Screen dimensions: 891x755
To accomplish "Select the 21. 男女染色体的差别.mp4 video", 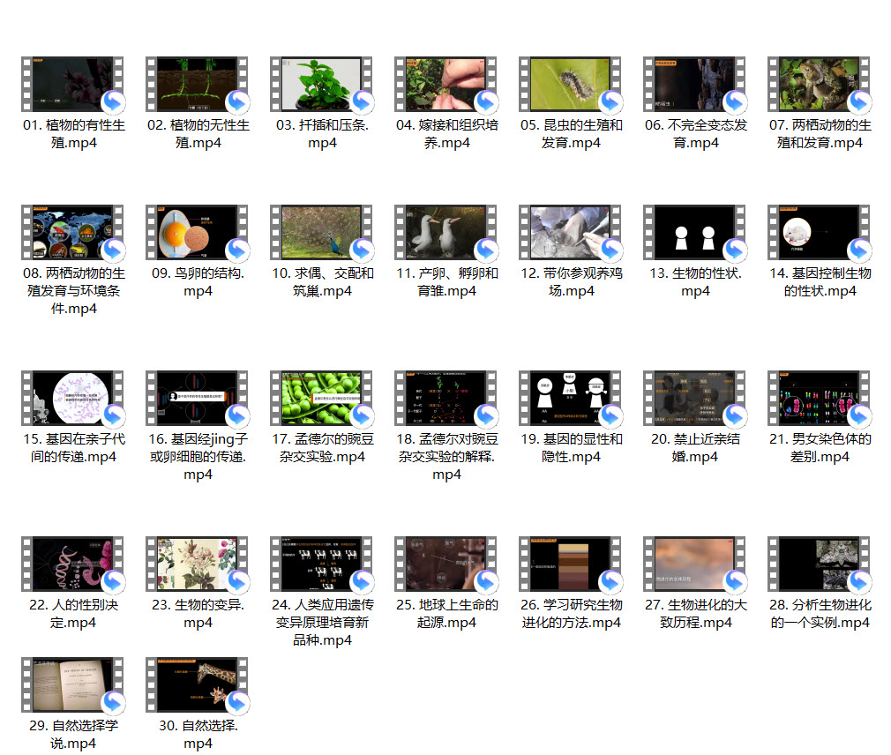I will coord(820,399).
